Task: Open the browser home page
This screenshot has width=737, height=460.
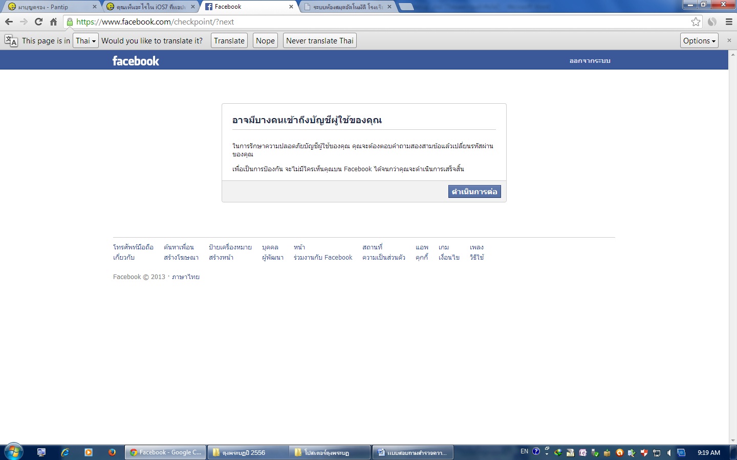Action: 53,21
